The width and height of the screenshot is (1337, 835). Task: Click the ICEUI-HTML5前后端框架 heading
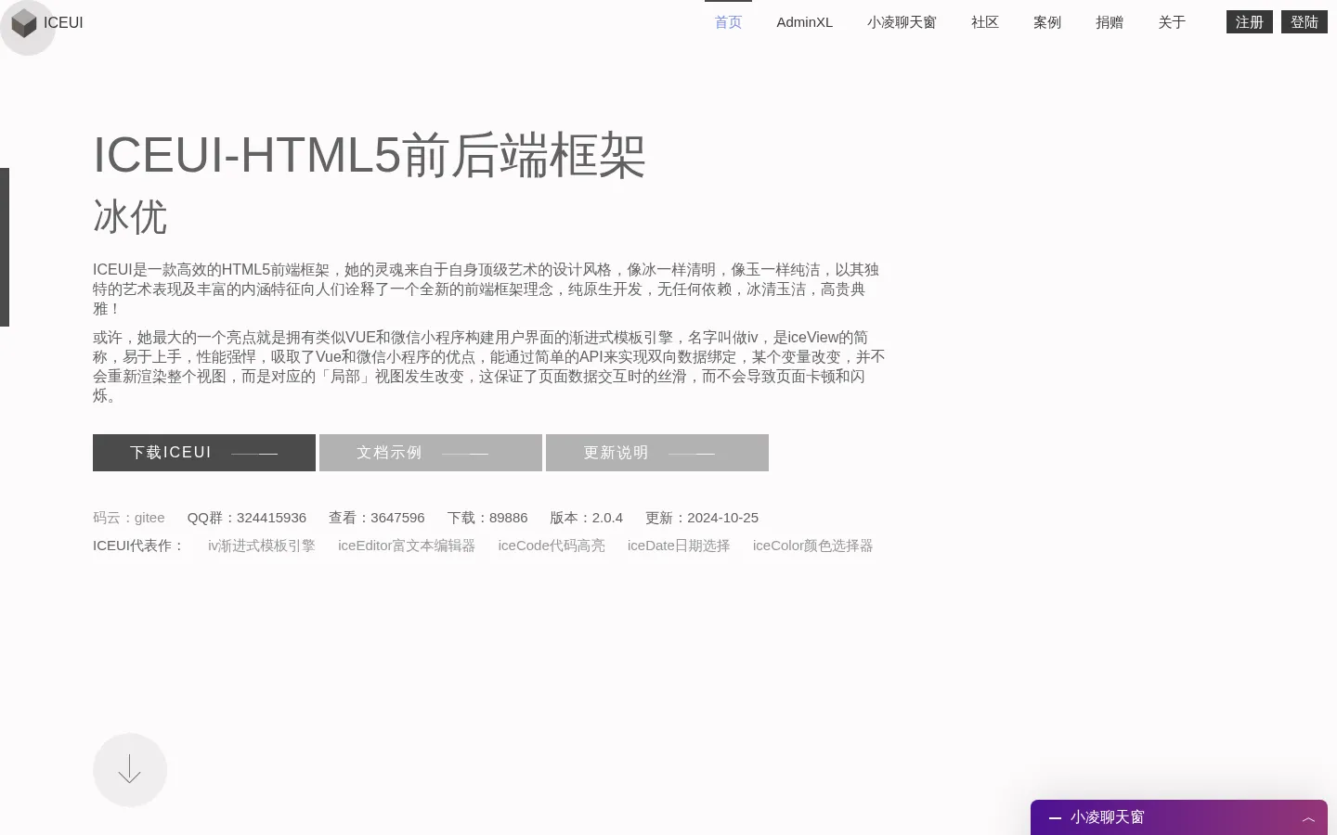370,154
